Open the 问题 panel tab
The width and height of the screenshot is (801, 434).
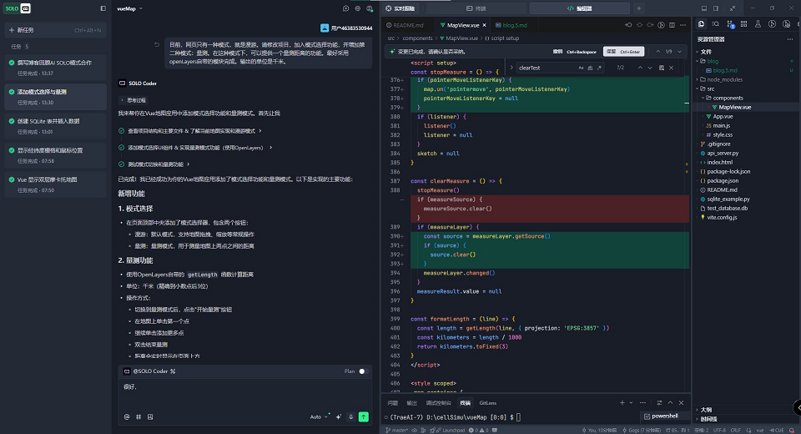[392, 403]
